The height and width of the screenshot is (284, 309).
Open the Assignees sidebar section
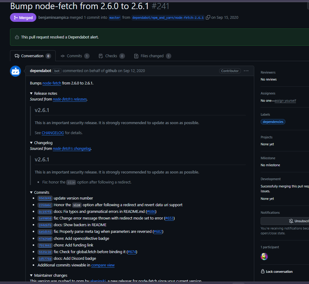[268, 94]
